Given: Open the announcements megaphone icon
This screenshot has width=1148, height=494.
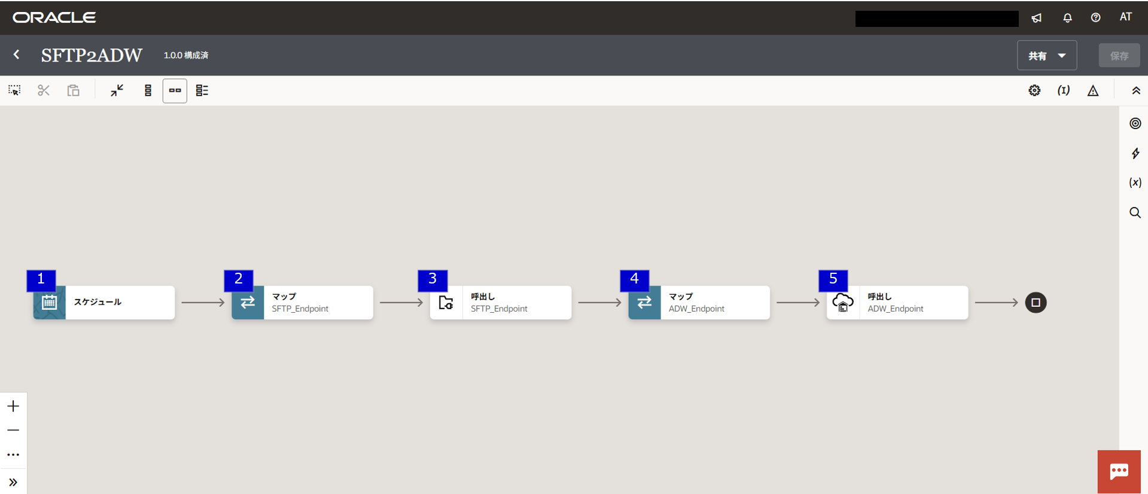Looking at the screenshot, I should point(1037,18).
